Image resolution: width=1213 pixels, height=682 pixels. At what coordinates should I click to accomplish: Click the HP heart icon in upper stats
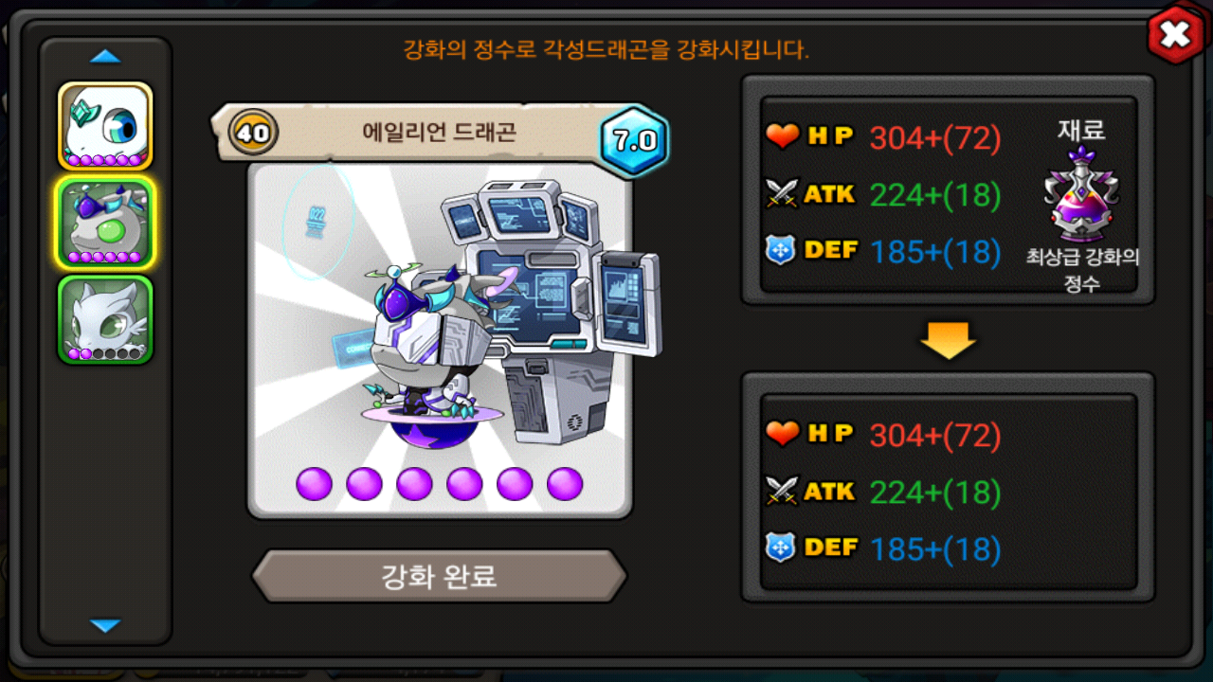[x=783, y=137]
